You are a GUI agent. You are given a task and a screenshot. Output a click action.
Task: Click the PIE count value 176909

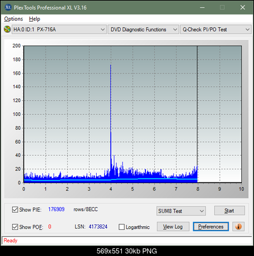[x=56, y=209]
